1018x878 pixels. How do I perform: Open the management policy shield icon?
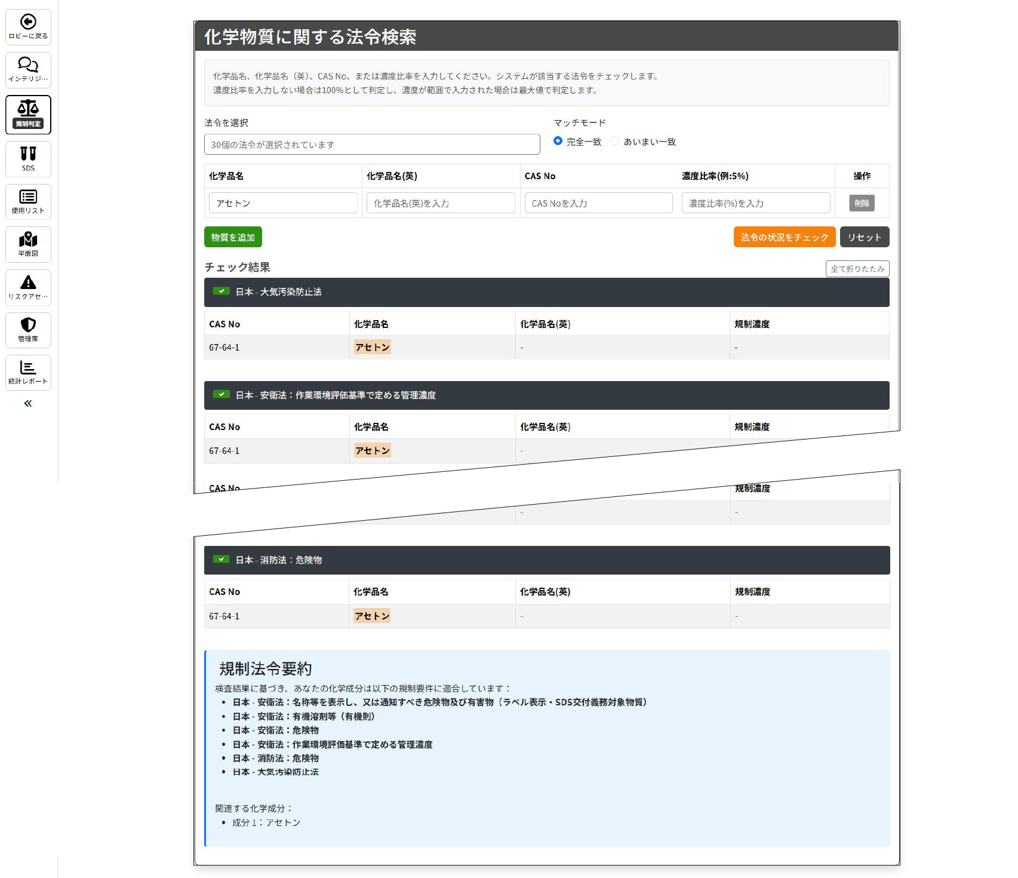tap(28, 325)
